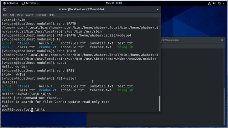Click 'readme.xt' in the first ls listing
Screen dimensions: 228x128
point(48,47)
